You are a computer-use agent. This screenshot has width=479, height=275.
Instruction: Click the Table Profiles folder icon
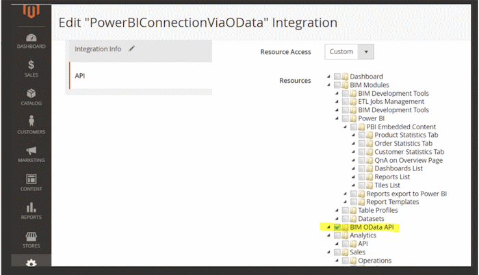pyautogui.click(x=354, y=210)
